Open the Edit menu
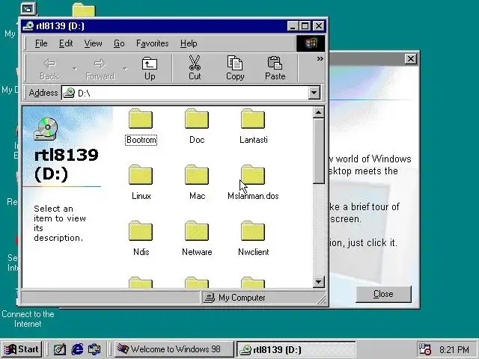The width and height of the screenshot is (479, 359). (66, 43)
